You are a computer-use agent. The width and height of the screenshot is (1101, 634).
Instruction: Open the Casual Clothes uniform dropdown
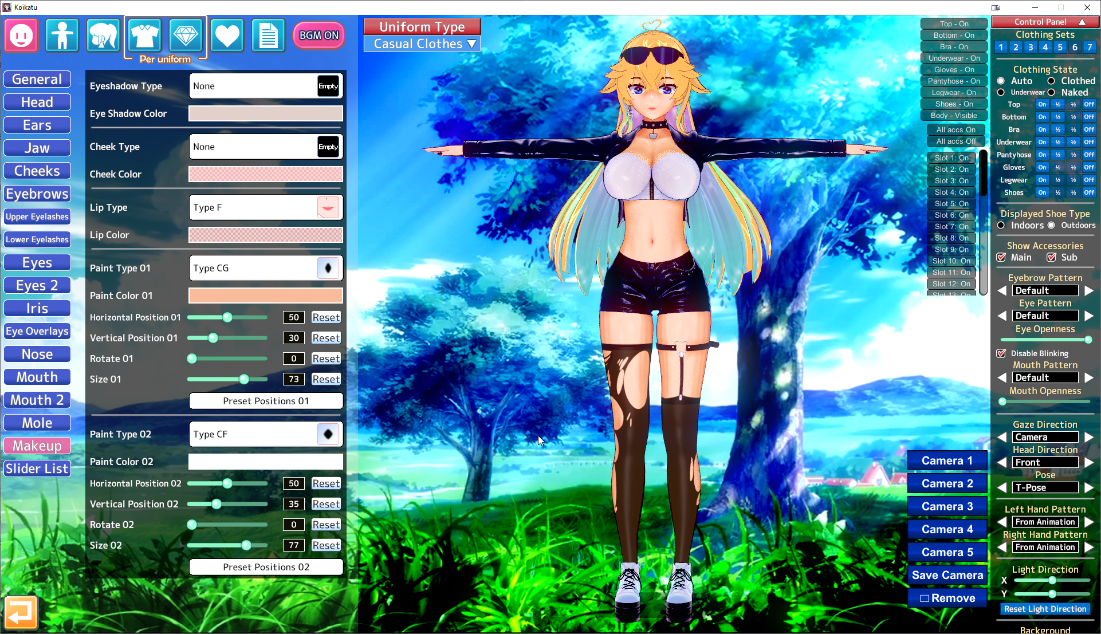[422, 44]
